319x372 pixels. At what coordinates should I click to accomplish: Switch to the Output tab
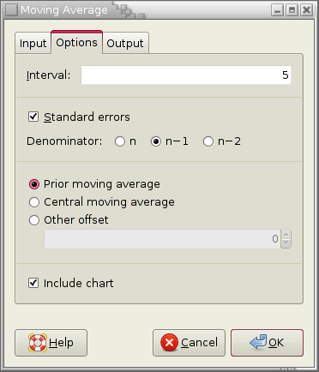click(x=125, y=44)
